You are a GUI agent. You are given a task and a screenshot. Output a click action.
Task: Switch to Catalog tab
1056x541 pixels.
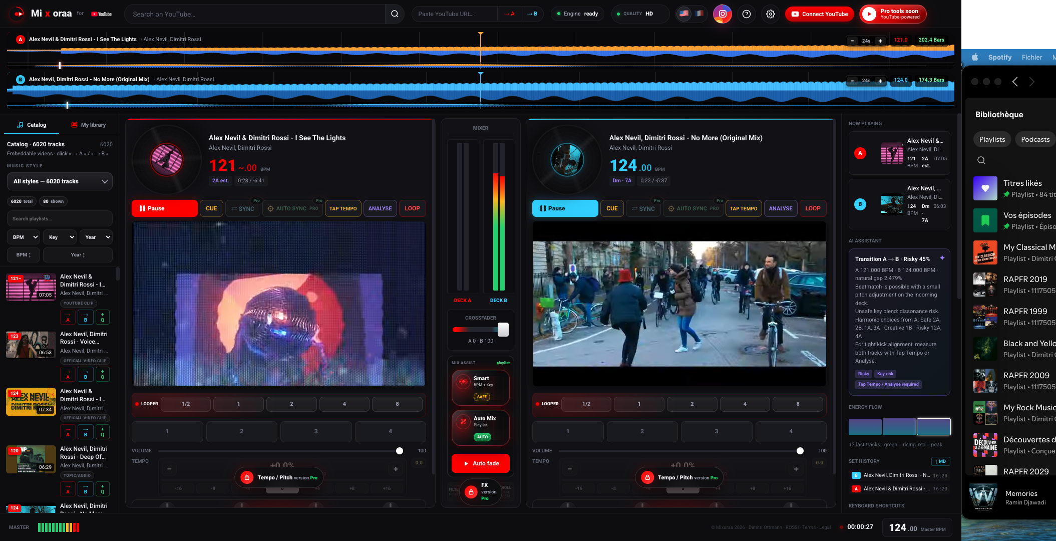32,125
